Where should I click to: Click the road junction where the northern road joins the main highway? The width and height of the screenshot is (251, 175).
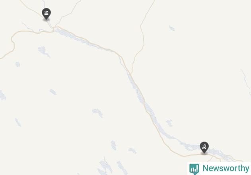[x=131, y=74]
